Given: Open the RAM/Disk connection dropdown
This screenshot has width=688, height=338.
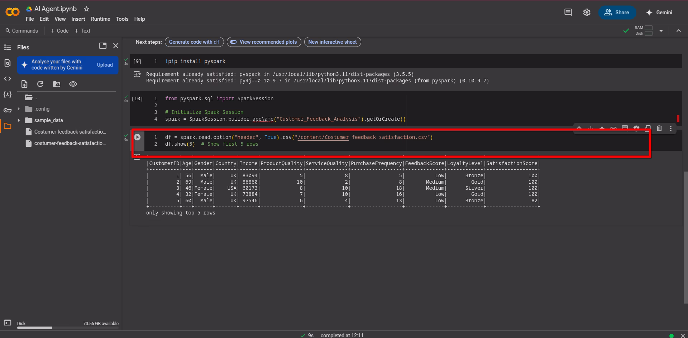Looking at the screenshot, I should pos(661,31).
